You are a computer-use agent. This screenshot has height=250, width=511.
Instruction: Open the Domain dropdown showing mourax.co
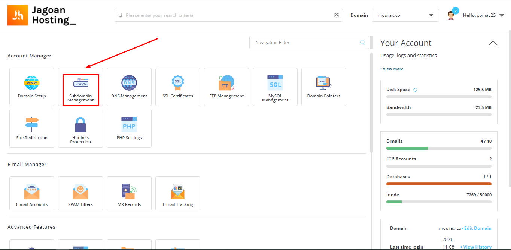click(405, 15)
